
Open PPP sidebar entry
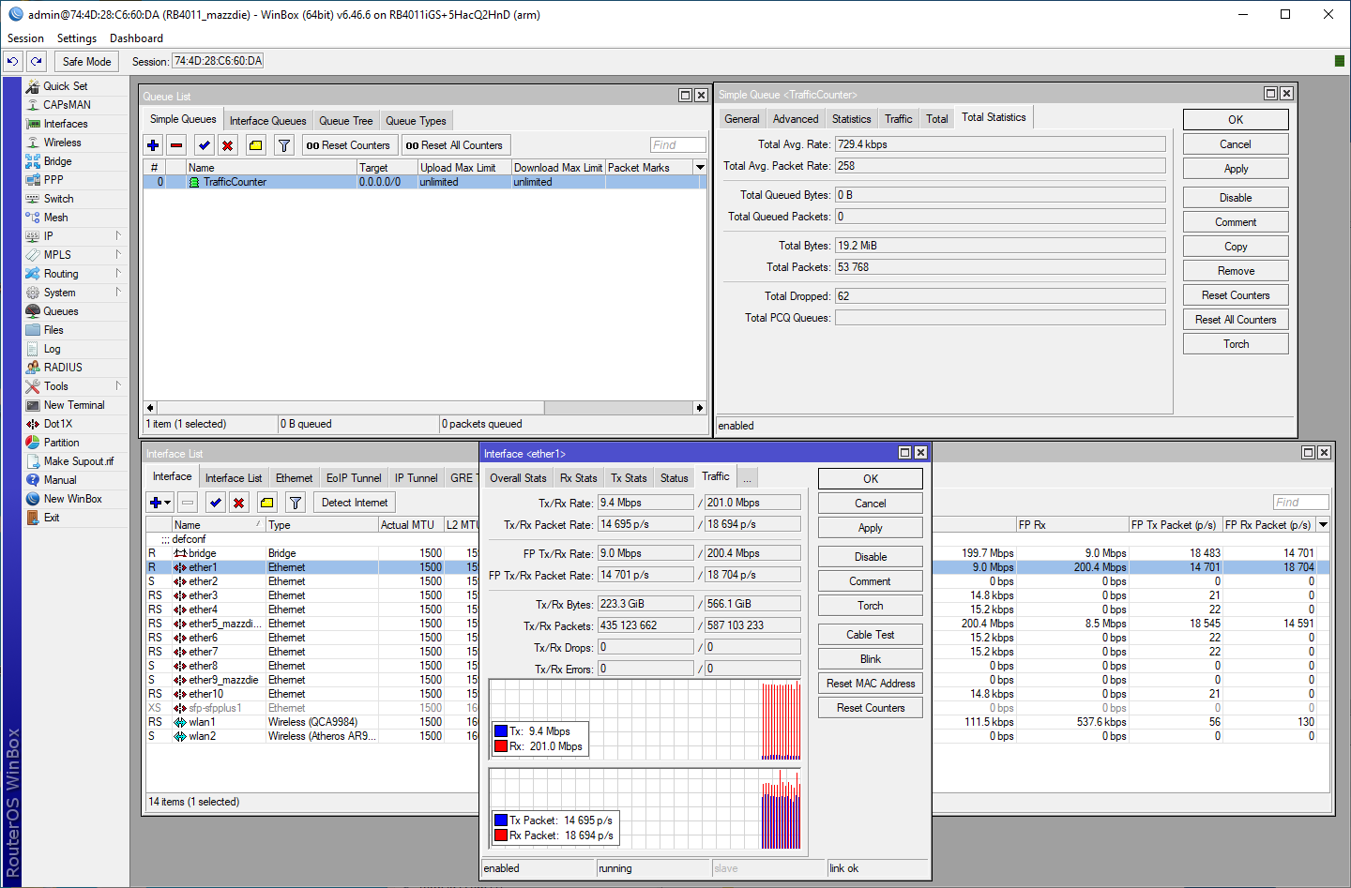[53, 180]
